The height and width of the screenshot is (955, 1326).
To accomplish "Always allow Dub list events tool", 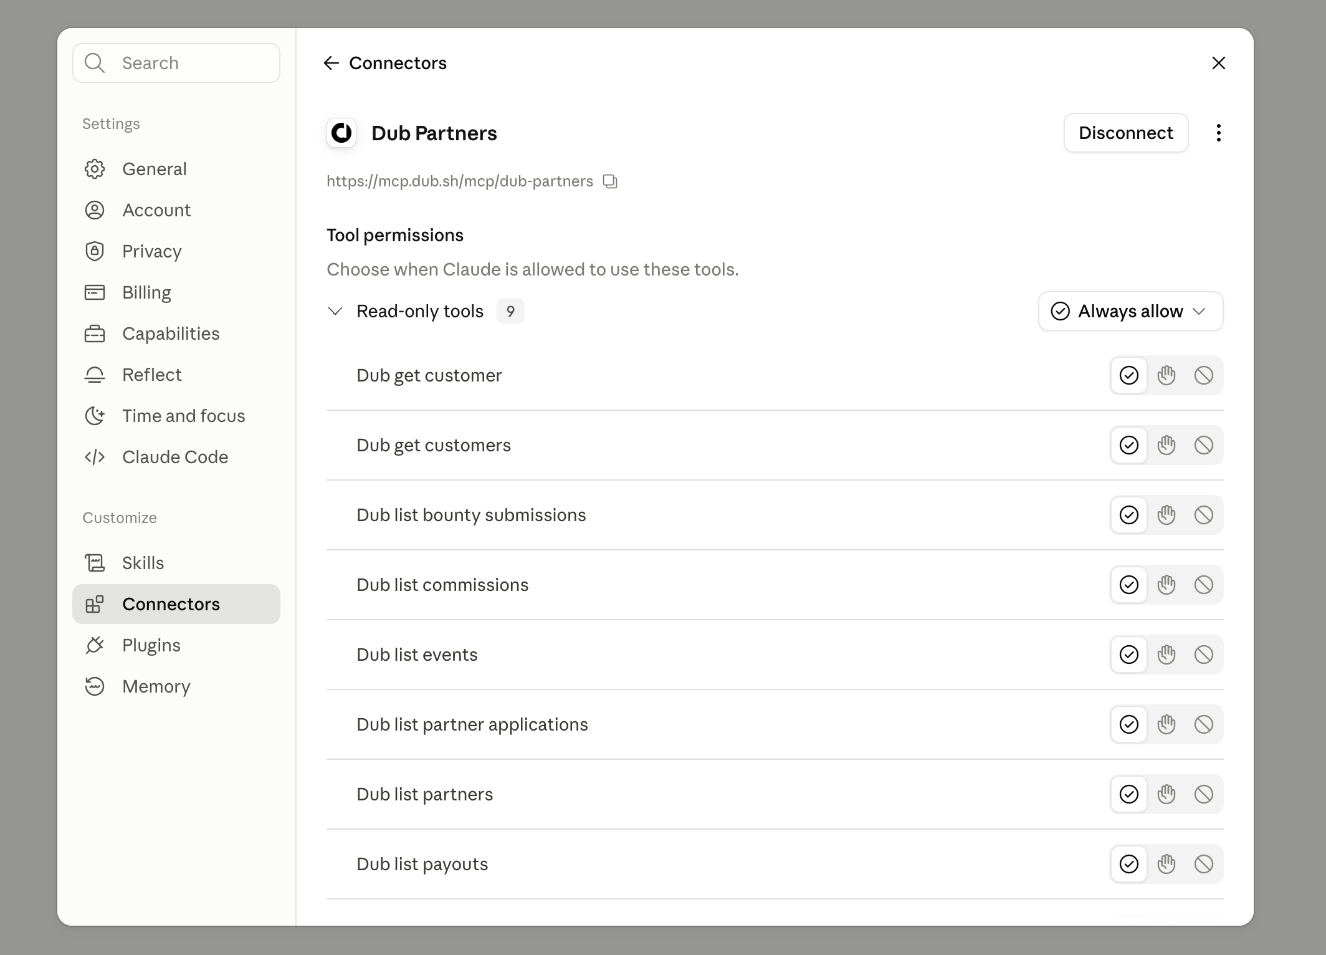I will (x=1128, y=655).
